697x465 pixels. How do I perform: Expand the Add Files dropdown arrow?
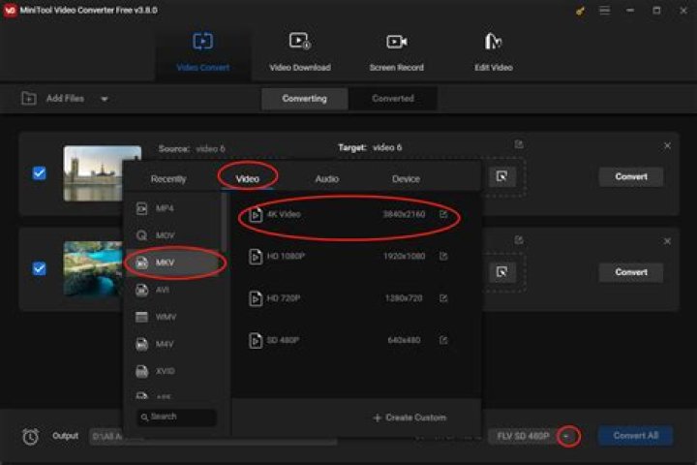point(105,99)
